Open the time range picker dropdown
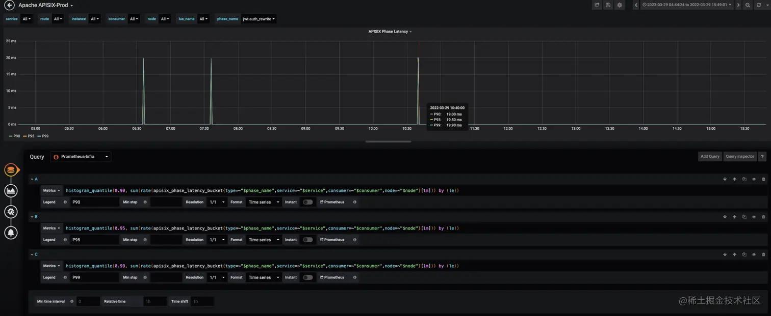Image resolution: width=771 pixels, height=316 pixels. click(687, 5)
